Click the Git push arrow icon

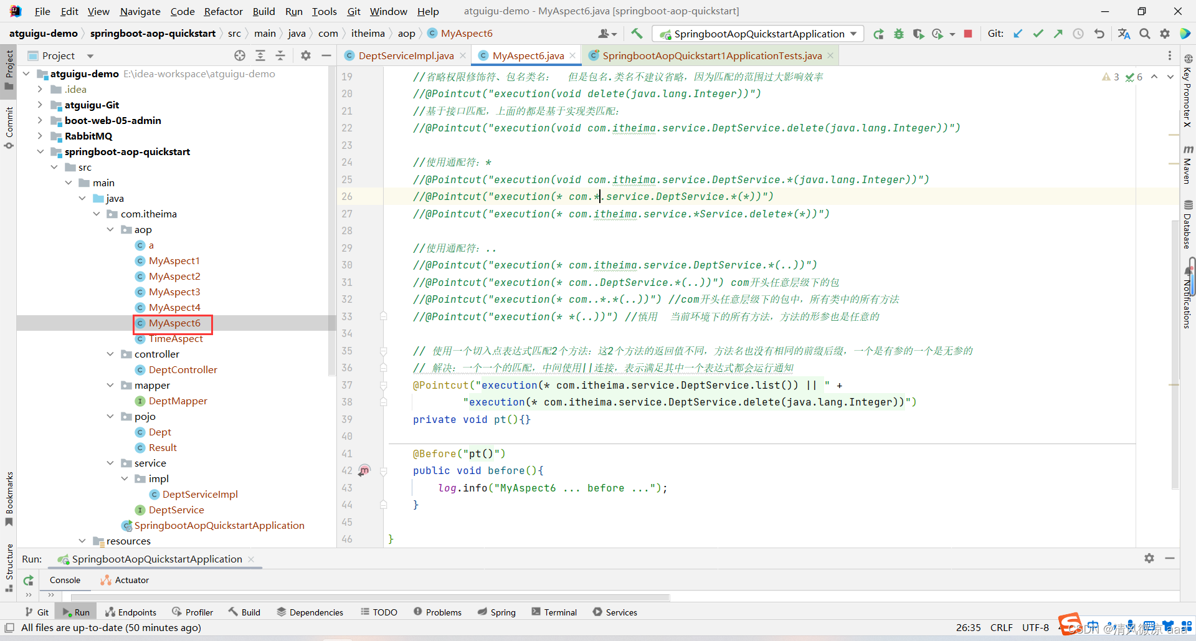click(x=1058, y=34)
